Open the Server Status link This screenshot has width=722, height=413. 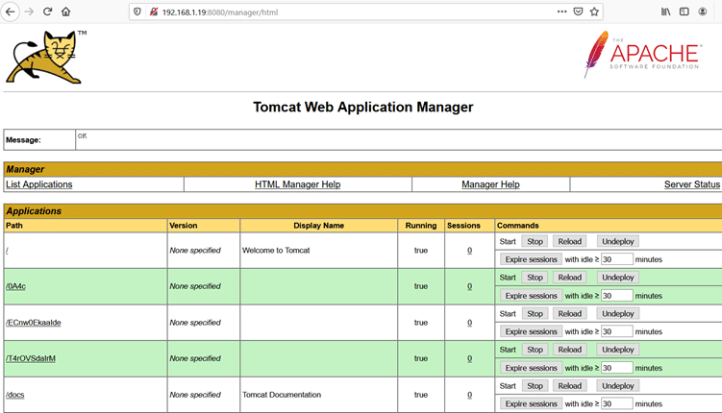pyautogui.click(x=691, y=184)
